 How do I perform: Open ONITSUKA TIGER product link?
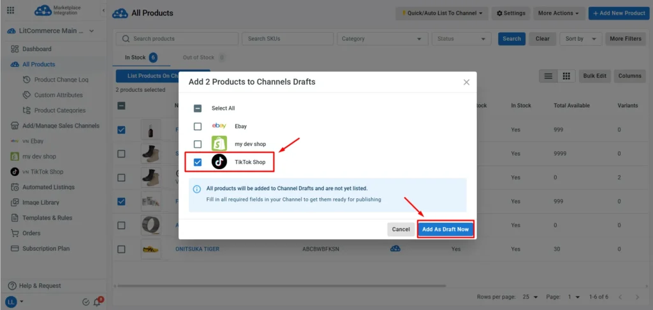click(198, 249)
